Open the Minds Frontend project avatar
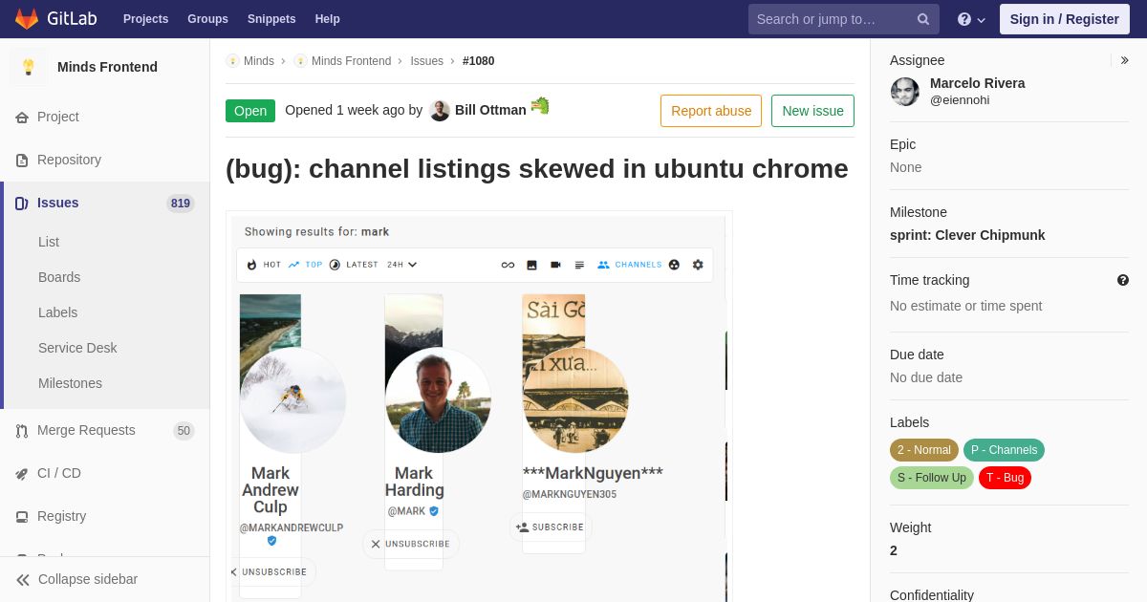The height and width of the screenshot is (602, 1147). [x=29, y=67]
